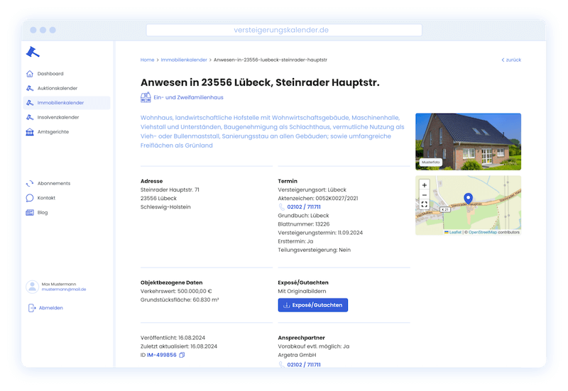
Task: Click the Kontakt speech bubble icon
Action: tap(30, 198)
